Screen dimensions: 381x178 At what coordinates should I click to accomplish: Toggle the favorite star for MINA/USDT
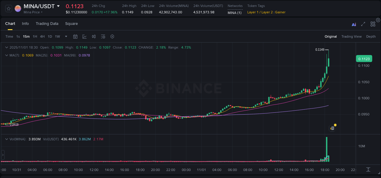point(8,9)
